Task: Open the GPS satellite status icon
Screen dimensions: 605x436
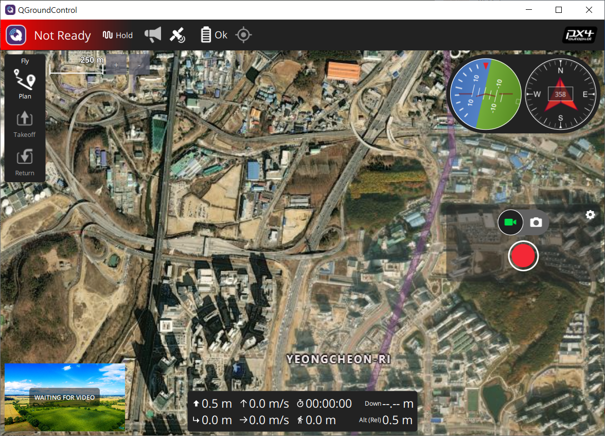Action: (178, 35)
